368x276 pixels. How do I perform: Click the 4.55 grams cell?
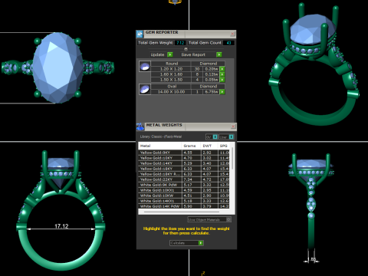click(192, 153)
